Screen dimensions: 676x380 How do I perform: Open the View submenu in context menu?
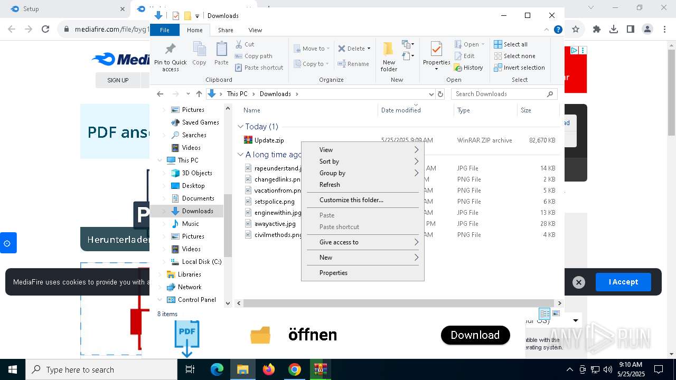[x=363, y=150]
